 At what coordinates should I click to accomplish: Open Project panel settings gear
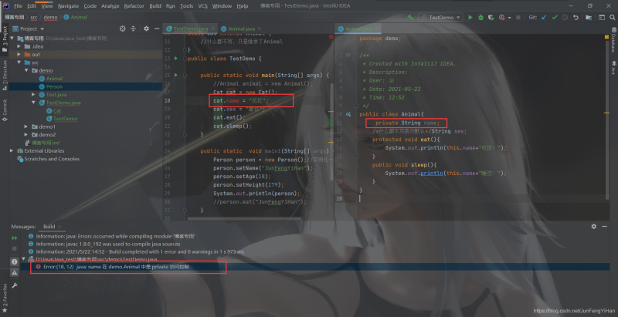pos(146,29)
